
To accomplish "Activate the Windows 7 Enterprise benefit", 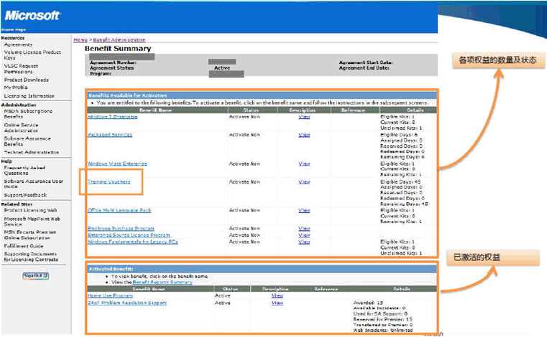I will [112, 117].
